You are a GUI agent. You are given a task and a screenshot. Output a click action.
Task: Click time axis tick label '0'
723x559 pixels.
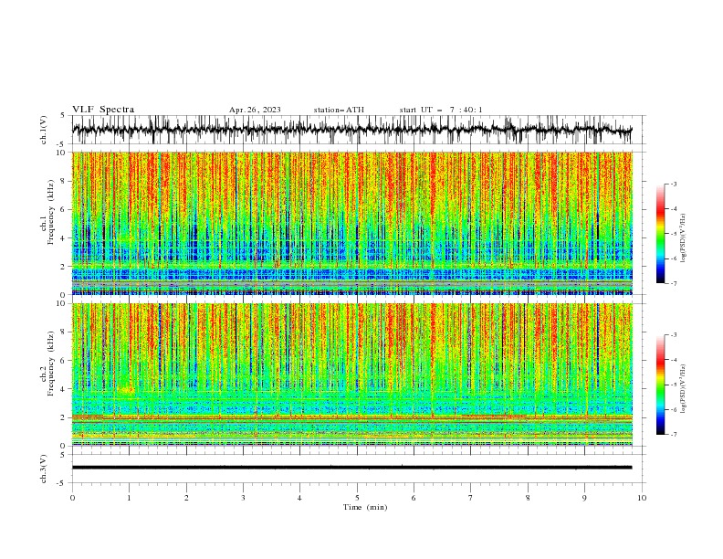pos(72,498)
